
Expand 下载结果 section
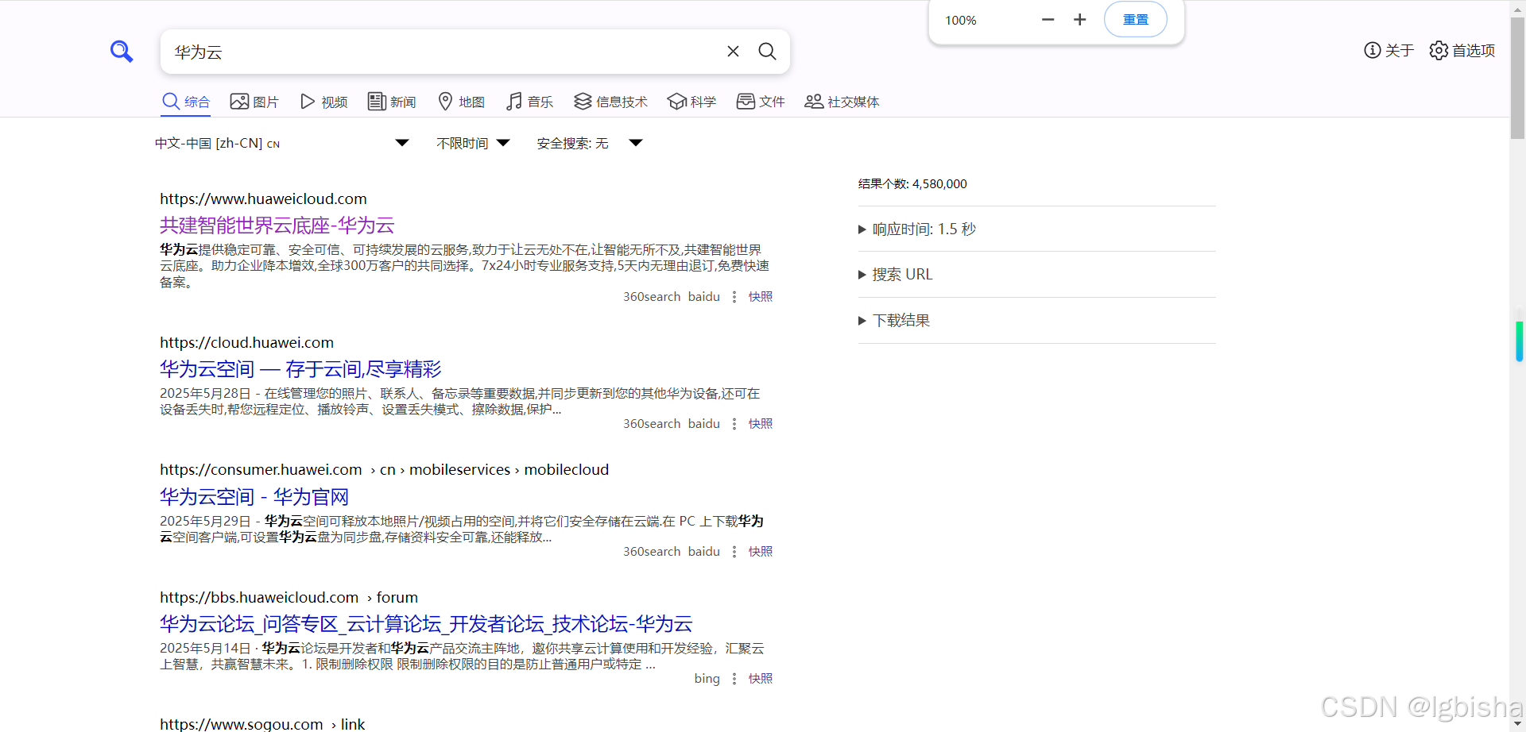[893, 321]
